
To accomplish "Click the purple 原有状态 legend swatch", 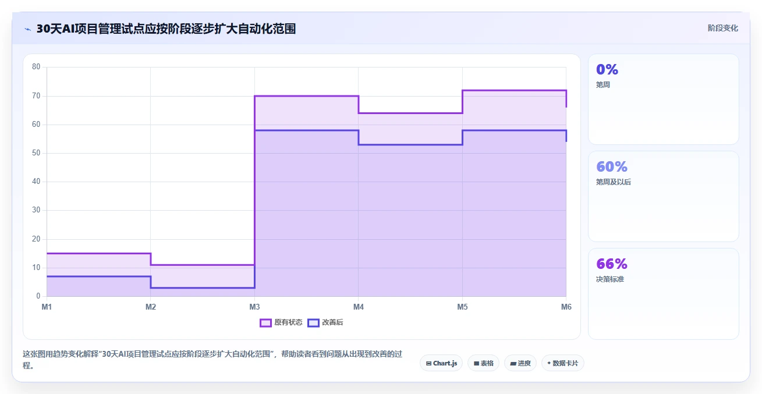I will point(265,322).
